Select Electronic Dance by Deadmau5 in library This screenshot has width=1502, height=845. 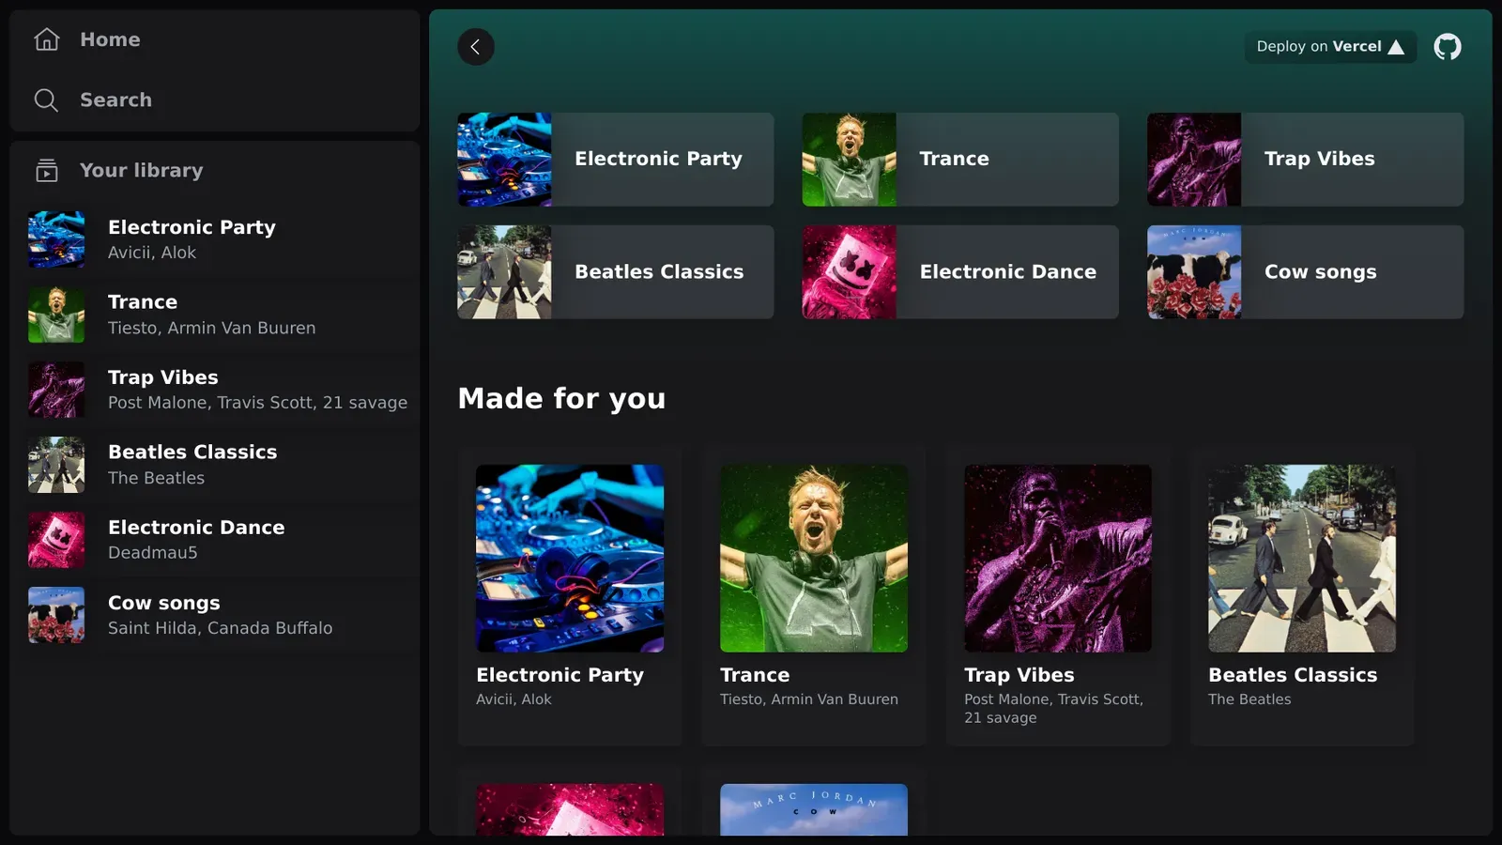tap(196, 540)
